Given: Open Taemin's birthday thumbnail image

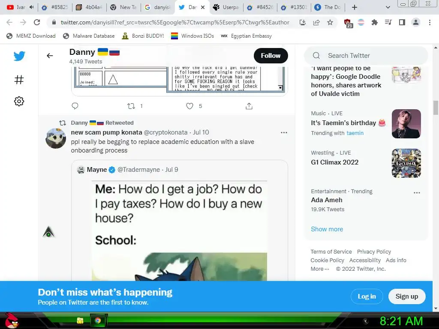Looking at the screenshot, I should tap(406, 124).
